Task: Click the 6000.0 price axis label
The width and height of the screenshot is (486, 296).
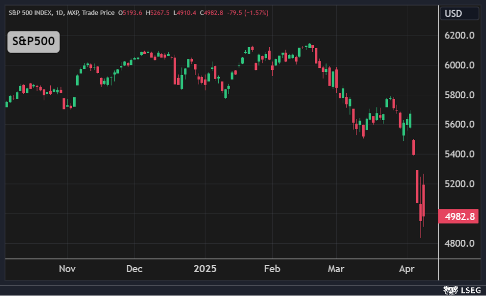Action: coord(460,65)
